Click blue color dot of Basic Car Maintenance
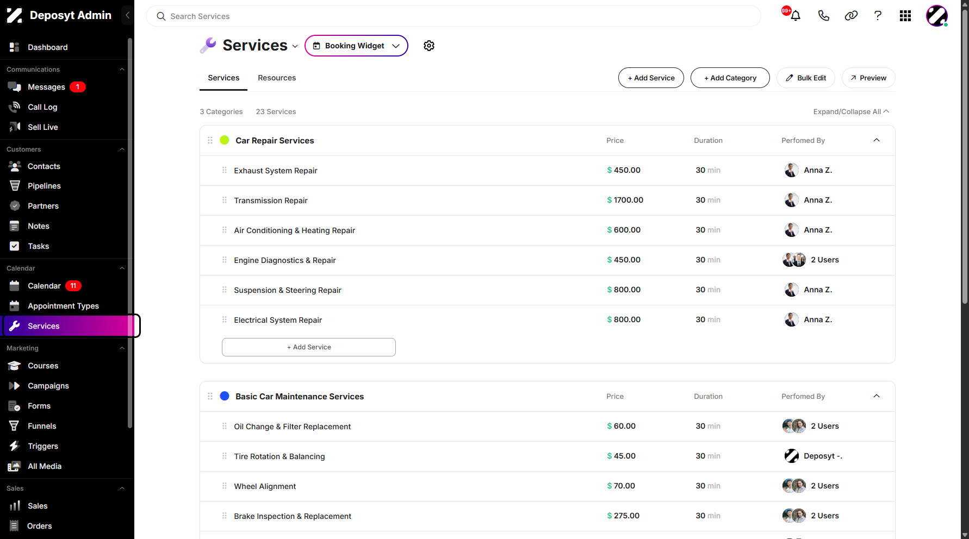The height and width of the screenshot is (539, 969). point(224,396)
